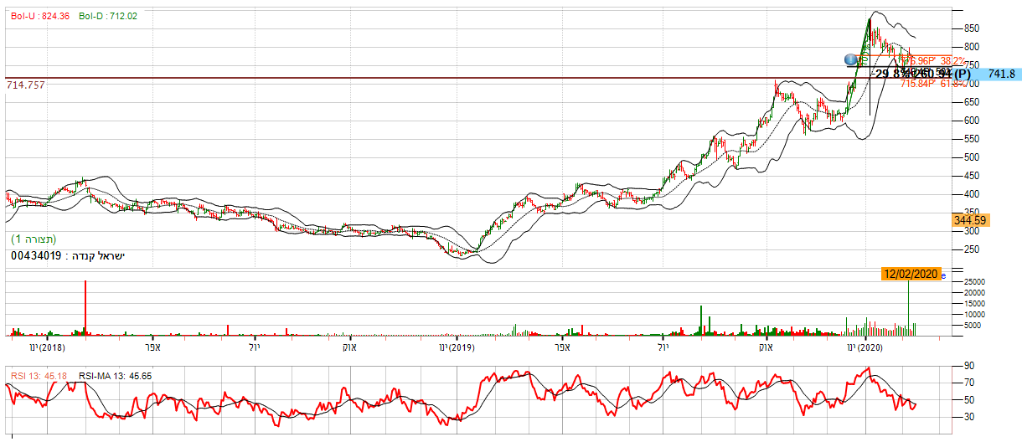Click the small blue 'e' marker beside date
The width and height of the screenshot is (1022, 442).
942,275
